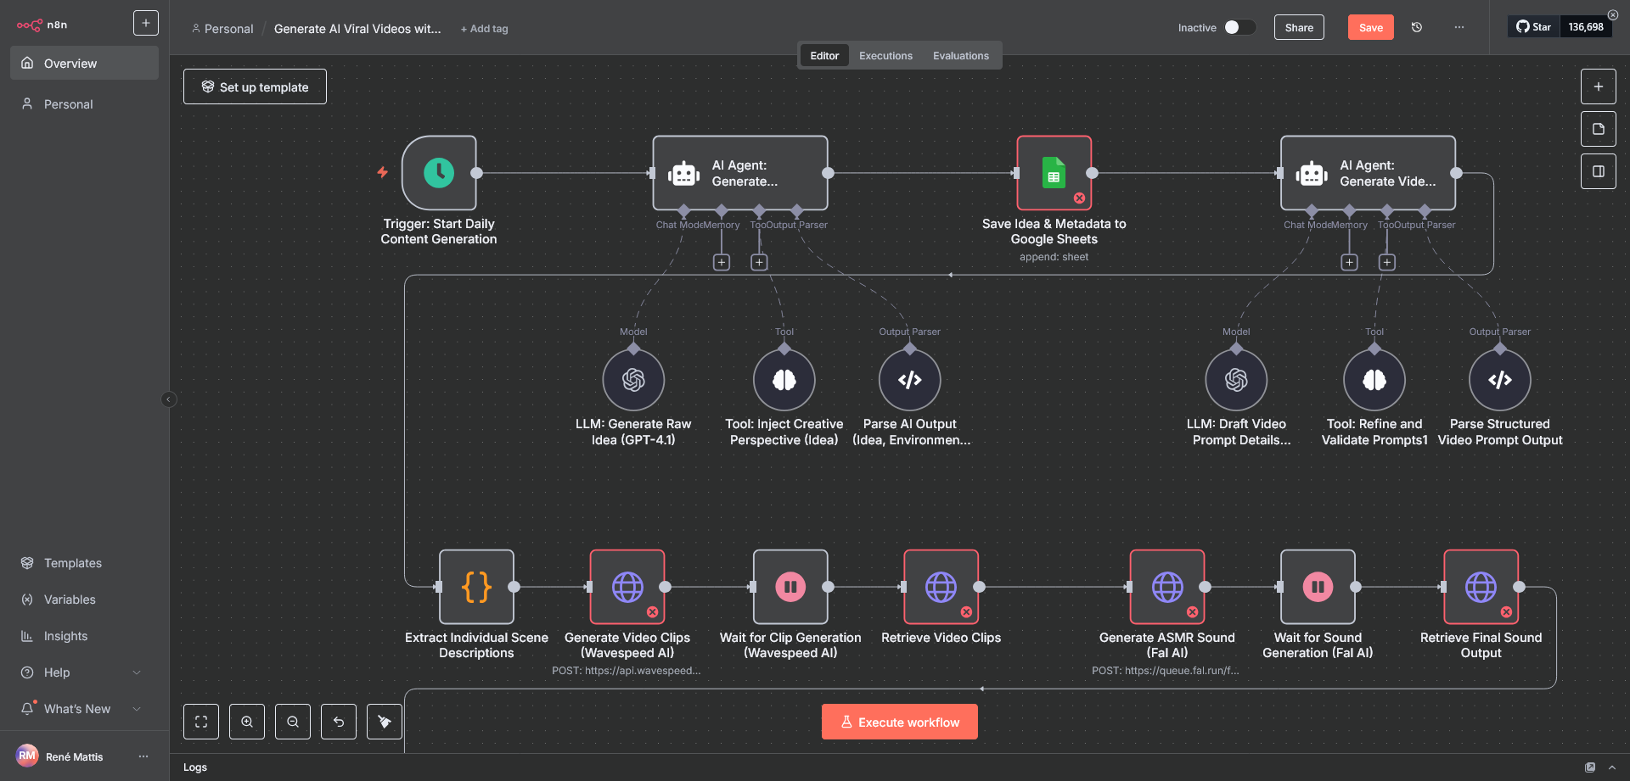The width and height of the screenshot is (1630, 781).
Task: Expand the What's New section
Action: [137, 708]
